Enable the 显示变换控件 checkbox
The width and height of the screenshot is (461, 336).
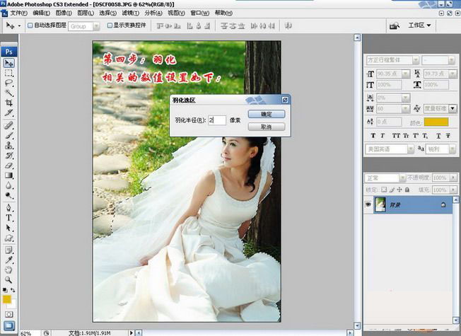point(110,25)
